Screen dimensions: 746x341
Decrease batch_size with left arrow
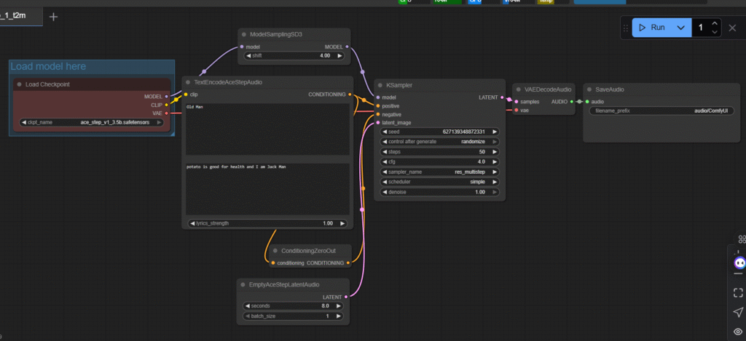pyautogui.click(x=247, y=316)
